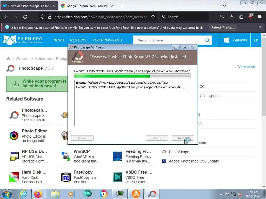
Task: Click the PhotoScape logo beside page title
Action: click(x=10, y=68)
